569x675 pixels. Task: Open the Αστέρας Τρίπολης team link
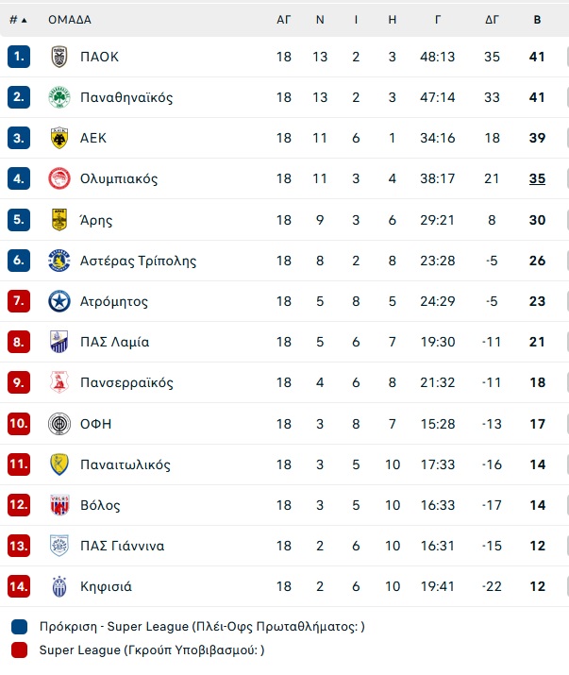click(x=138, y=261)
